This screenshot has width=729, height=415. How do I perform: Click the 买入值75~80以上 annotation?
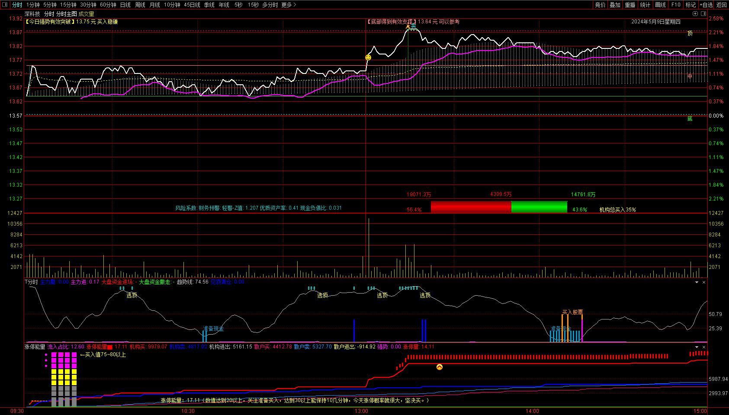(x=103, y=354)
